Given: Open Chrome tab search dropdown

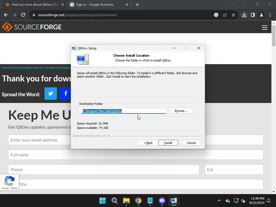Looking at the screenshot, I should click(233, 4).
